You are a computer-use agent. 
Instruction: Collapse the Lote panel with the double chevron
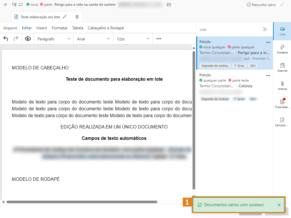[x=265, y=29]
